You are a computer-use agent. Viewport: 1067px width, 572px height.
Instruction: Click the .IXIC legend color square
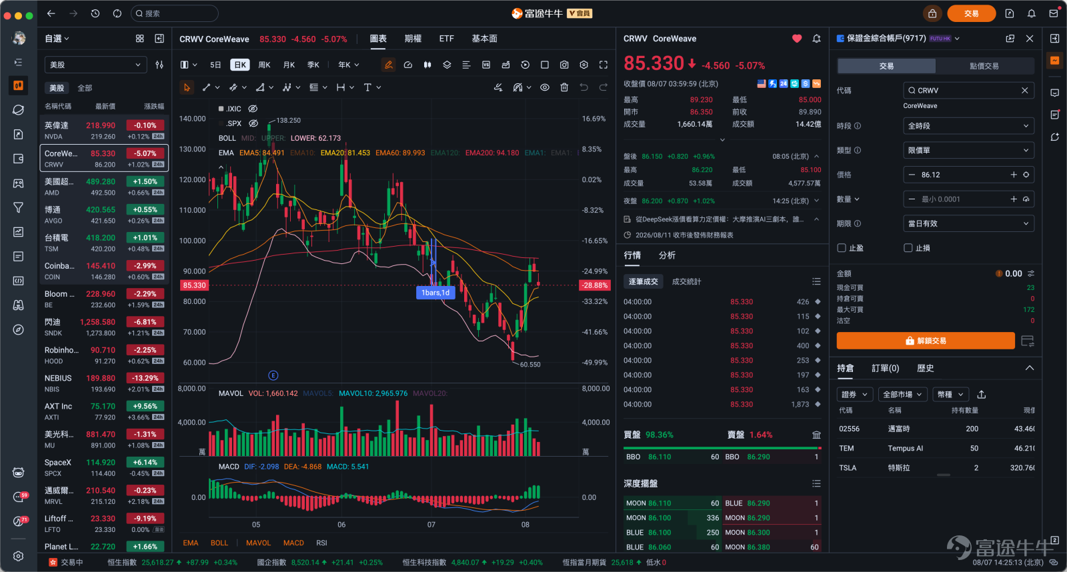tap(221, 109)
